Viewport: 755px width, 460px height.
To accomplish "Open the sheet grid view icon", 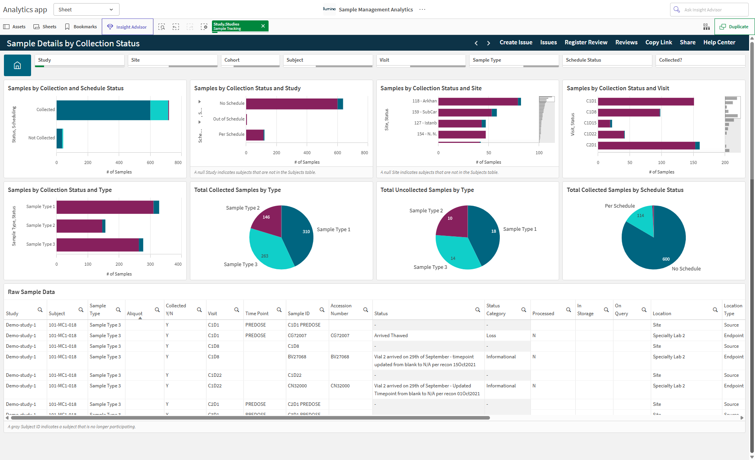I will click(707, 27).
